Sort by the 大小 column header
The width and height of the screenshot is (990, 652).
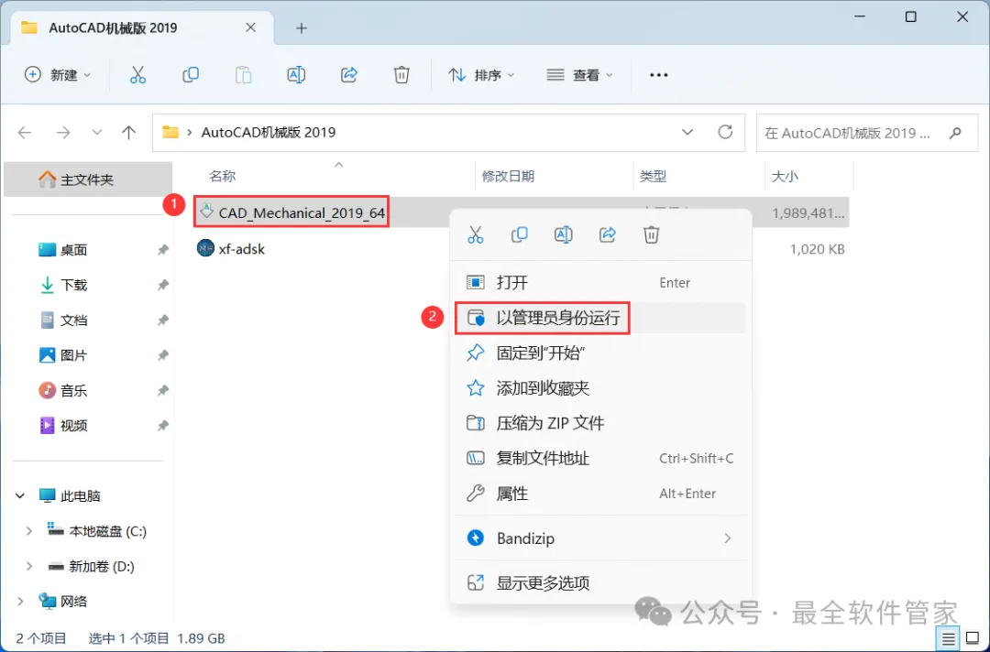(x=785, y=177)
